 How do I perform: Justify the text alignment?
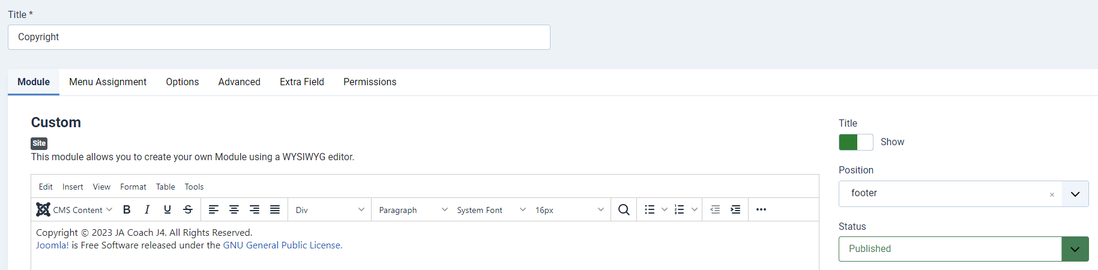point(275,209)
